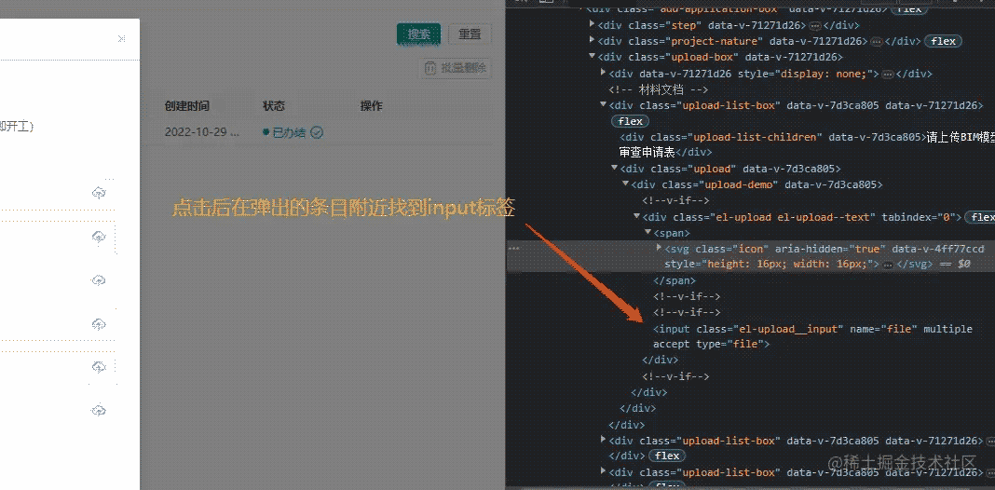Screen dimensions: 995x490
Task: Click the trash icon beside 批量删除
Action: [430, 69]
